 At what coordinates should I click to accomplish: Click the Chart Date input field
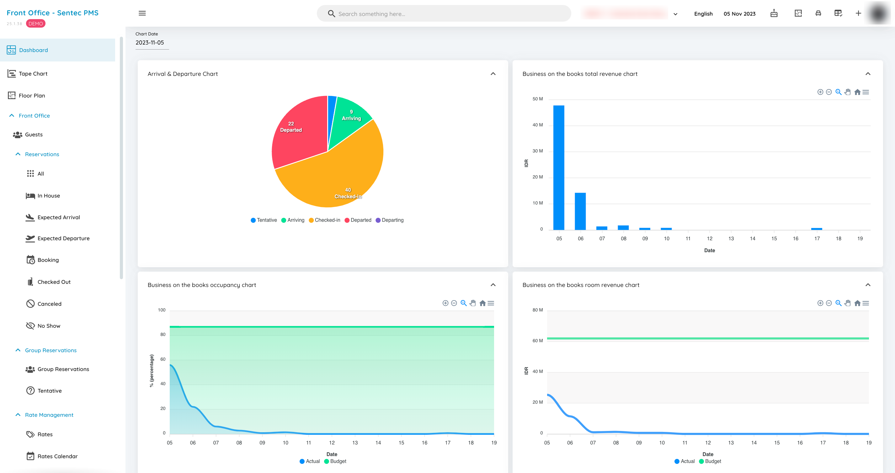coord(152,43)
